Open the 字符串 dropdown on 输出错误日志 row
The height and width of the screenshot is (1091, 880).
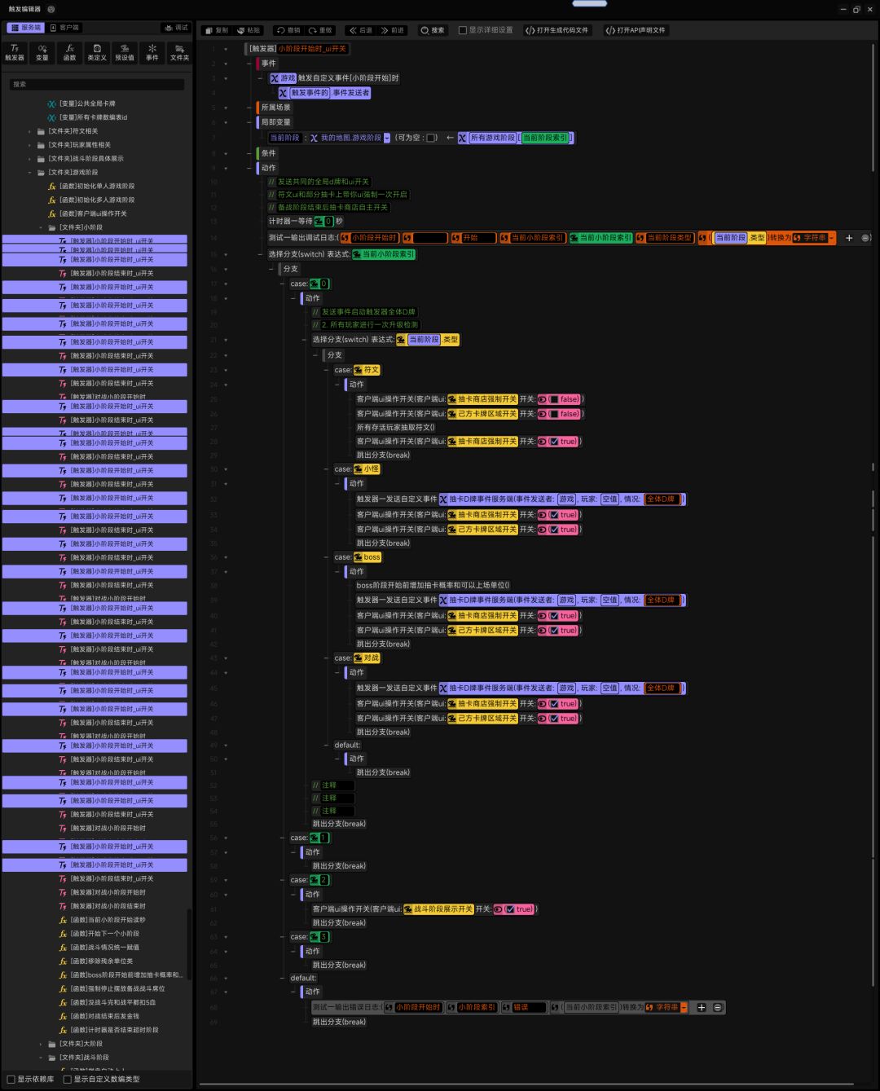point(684,1007)
